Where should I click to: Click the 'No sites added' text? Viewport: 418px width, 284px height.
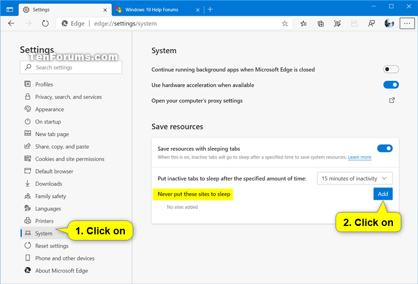click(182, 207)
